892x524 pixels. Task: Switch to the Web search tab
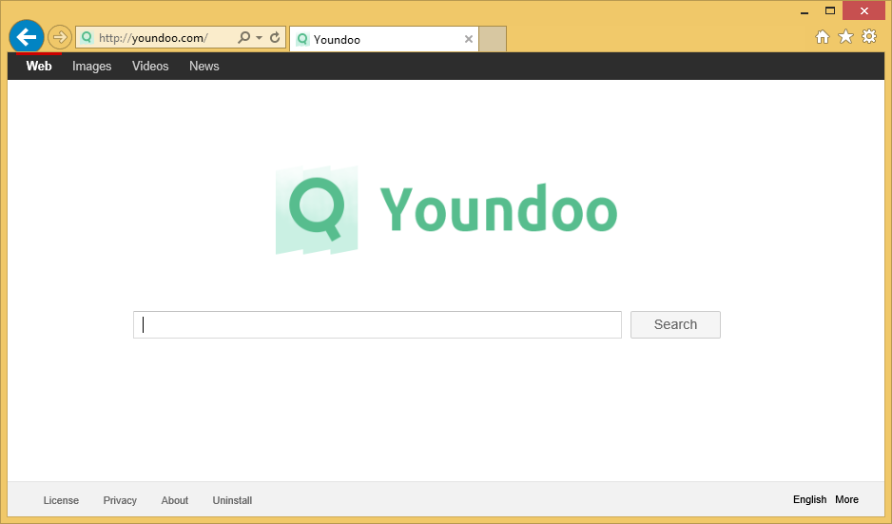pos(39,66)
